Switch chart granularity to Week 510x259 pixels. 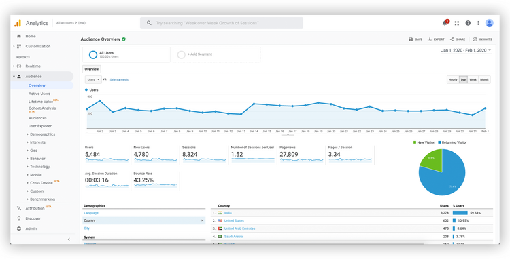point(473,80)
